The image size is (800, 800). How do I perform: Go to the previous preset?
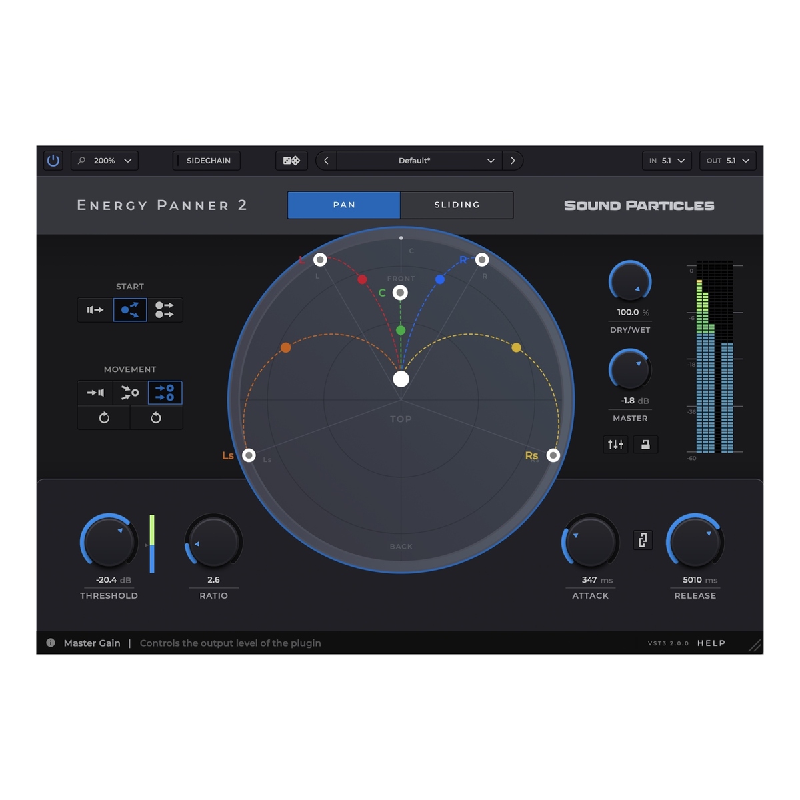326,161
